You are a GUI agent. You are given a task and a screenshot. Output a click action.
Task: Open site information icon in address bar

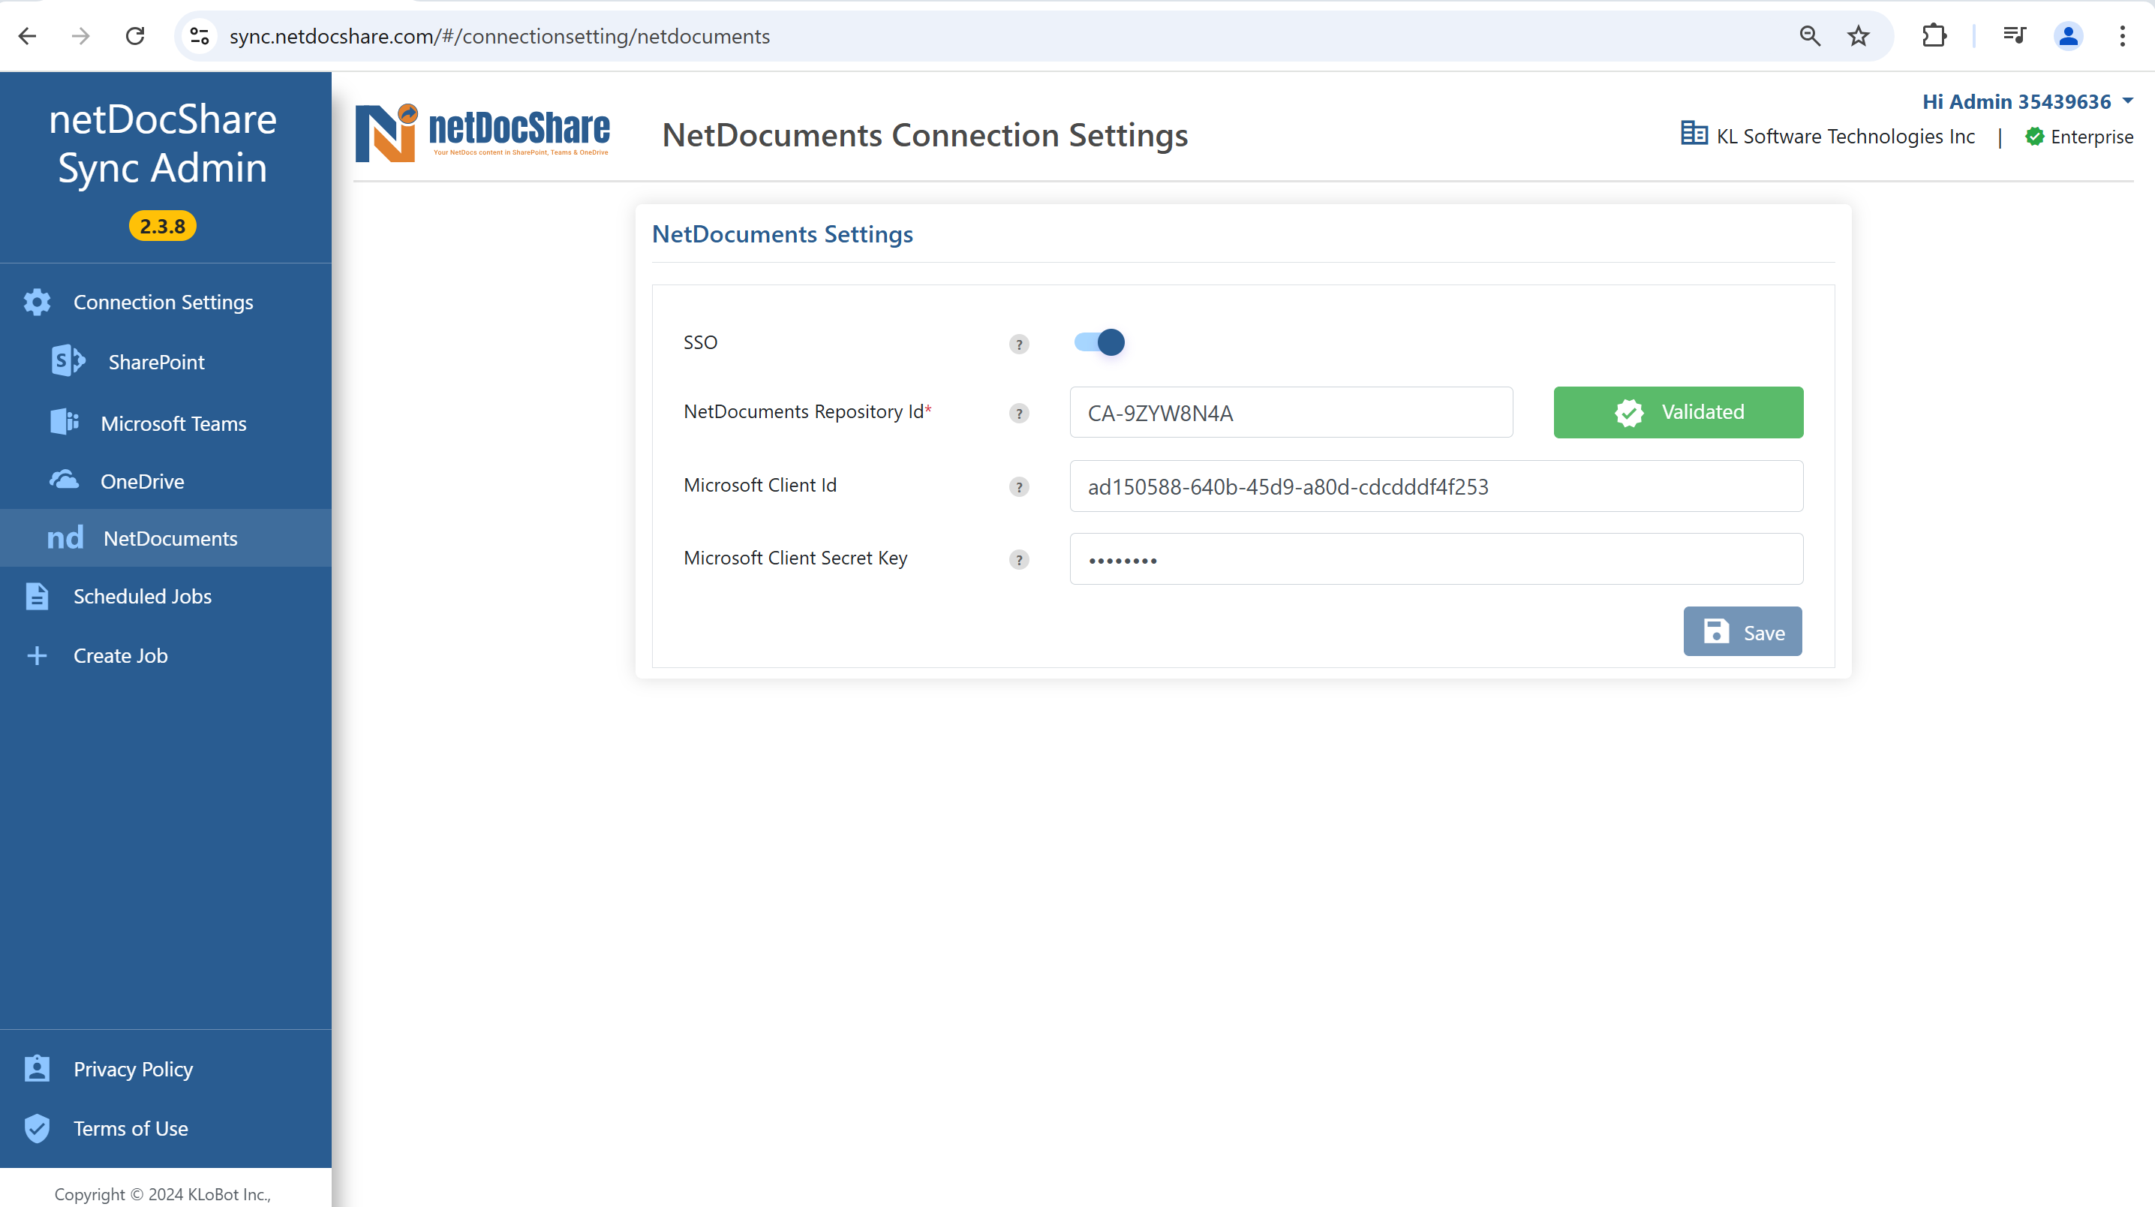click(199, 36)
